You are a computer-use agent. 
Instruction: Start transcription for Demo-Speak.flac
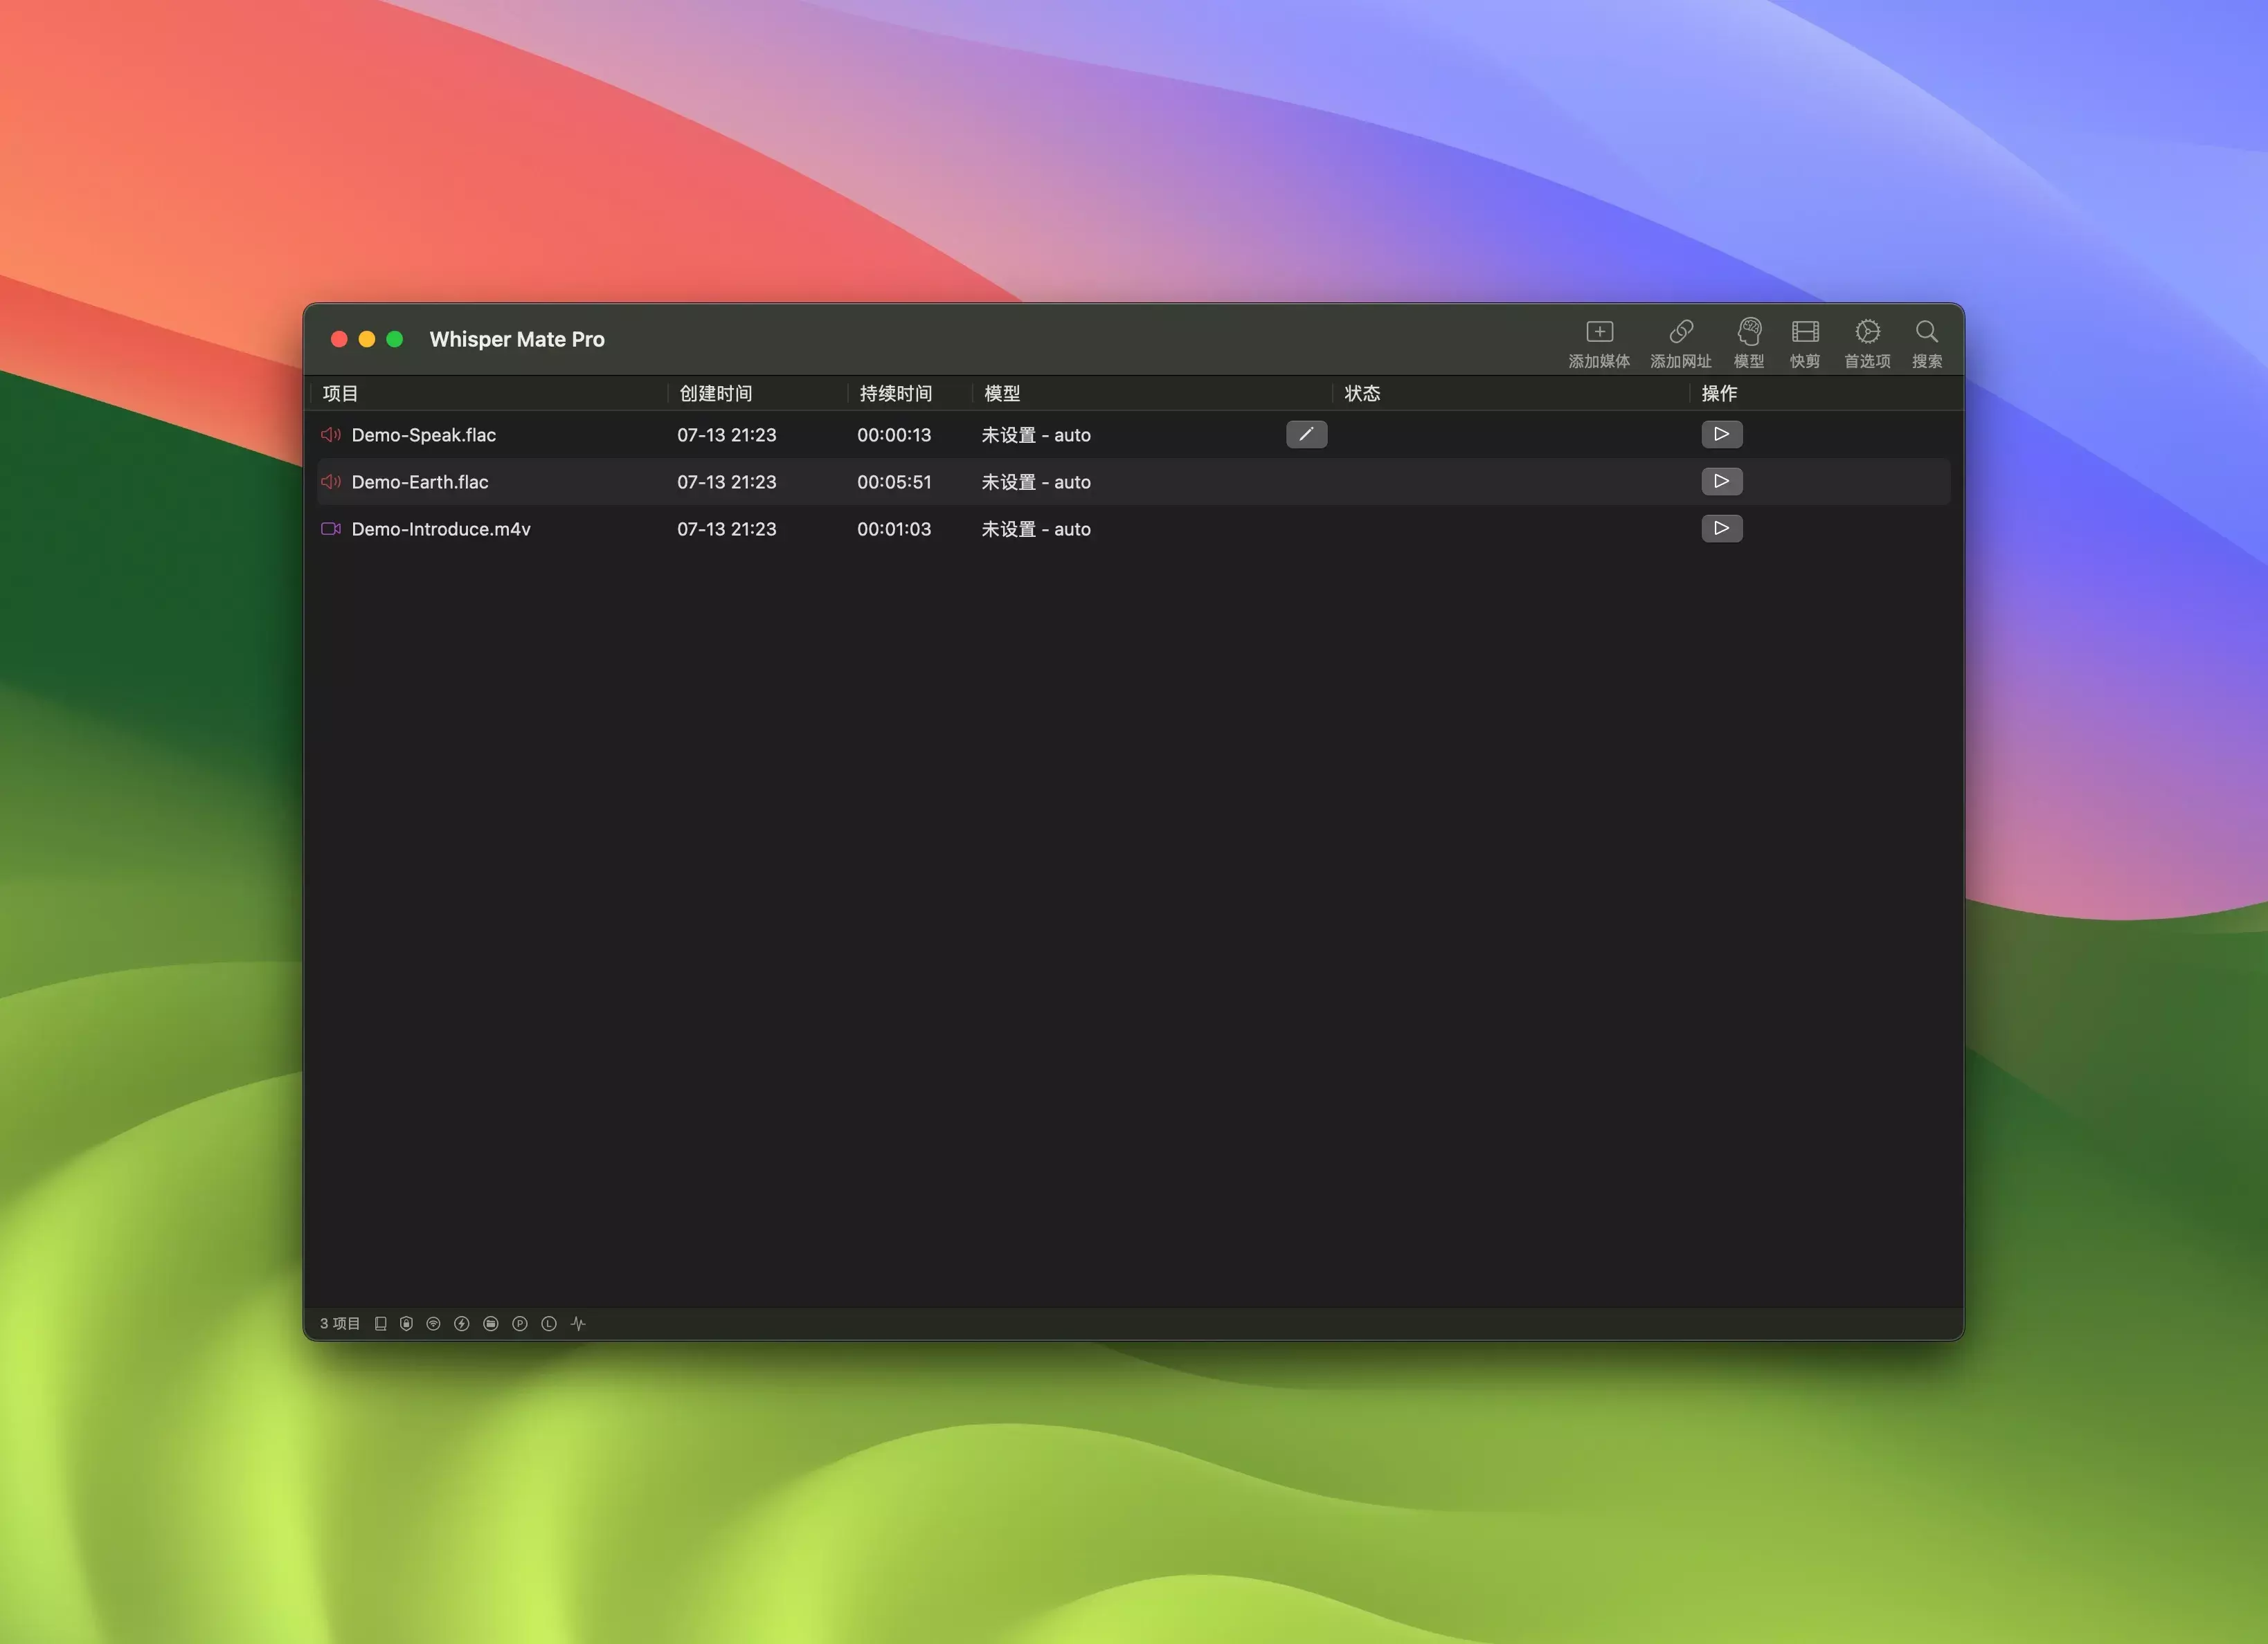tap(1721, 435)
